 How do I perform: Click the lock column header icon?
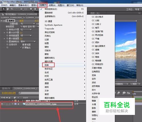coord(9,97)
